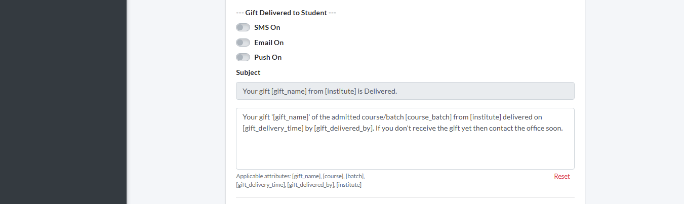Click the dark left sidebar panel
The height and width of the screenshot is (204, 684).
[63, 101]
